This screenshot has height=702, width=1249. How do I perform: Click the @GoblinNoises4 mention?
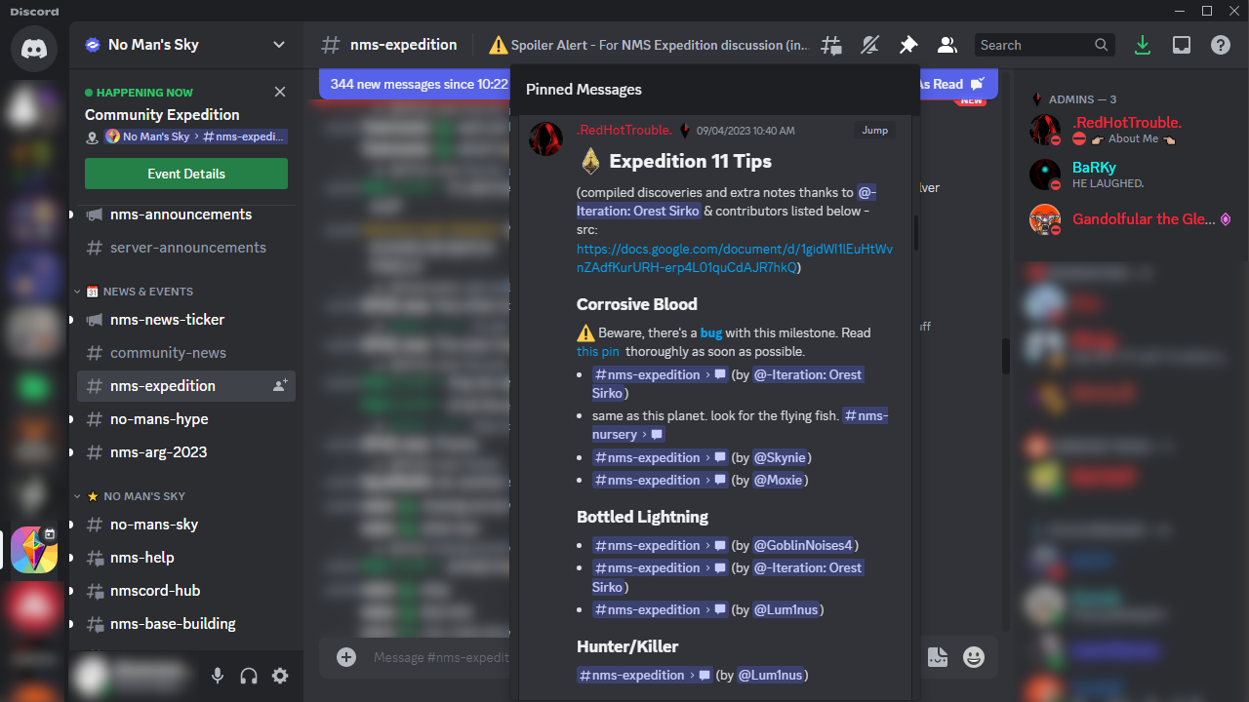804,545
